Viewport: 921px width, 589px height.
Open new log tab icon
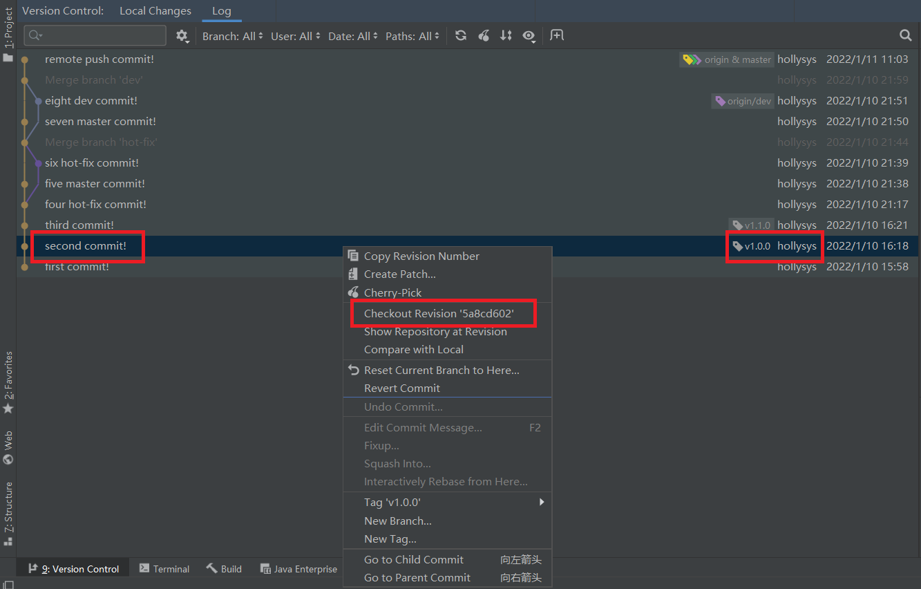click(x=557, y=35)
